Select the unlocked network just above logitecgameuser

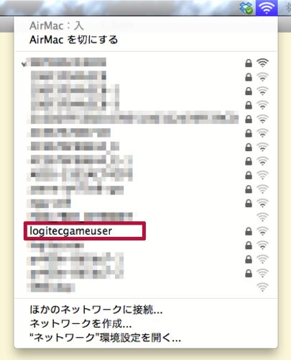coord(80,217)
